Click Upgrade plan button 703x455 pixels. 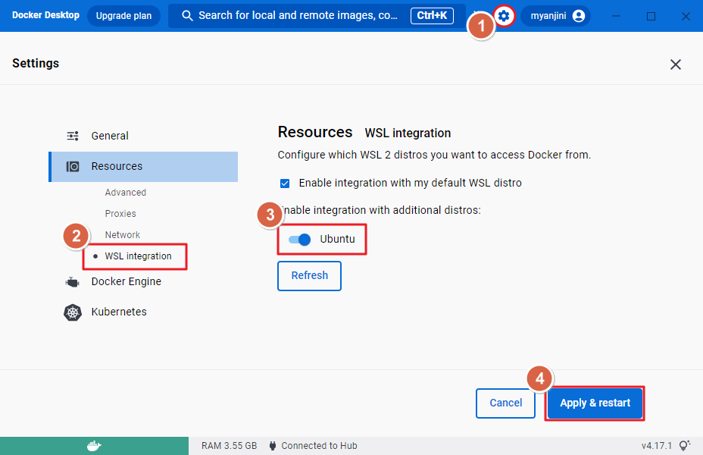point(123,16)
